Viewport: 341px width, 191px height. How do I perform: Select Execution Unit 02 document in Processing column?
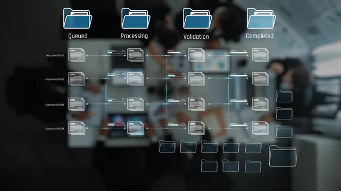click(x=136, y=79)
